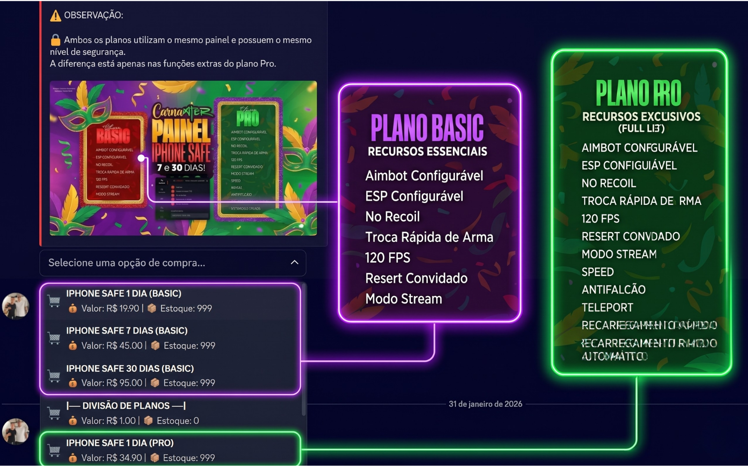The width and height of the screenshot is (748, 467).
Task: Click package icon in the 30 DIAS (BASIC) row
Action: (155, 382)
